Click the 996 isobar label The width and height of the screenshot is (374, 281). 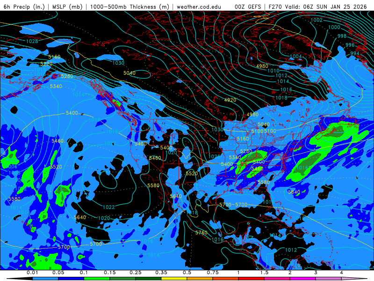coord(350,45)
